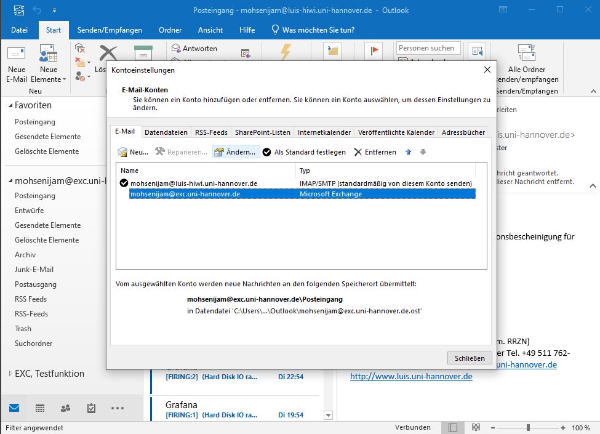Click Alle Ordner senden/empfangen icon

tap(527, 53)
